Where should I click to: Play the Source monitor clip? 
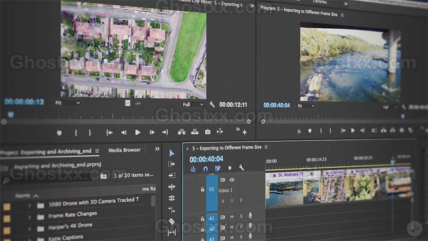[138, 132]
